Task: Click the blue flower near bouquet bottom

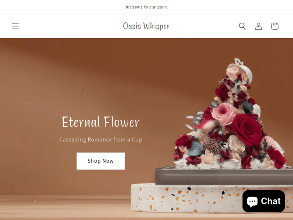Action: [x=196, y=148]
